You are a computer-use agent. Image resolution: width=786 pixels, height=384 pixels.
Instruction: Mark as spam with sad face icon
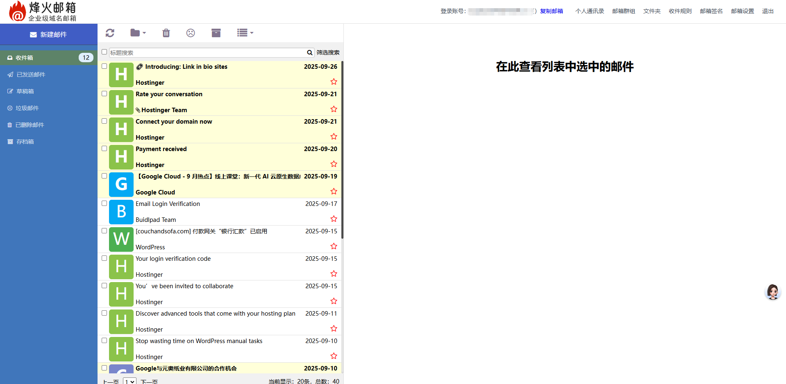point(191,33)
